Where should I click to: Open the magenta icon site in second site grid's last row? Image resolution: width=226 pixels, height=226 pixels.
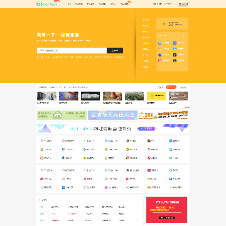(106, 188)
